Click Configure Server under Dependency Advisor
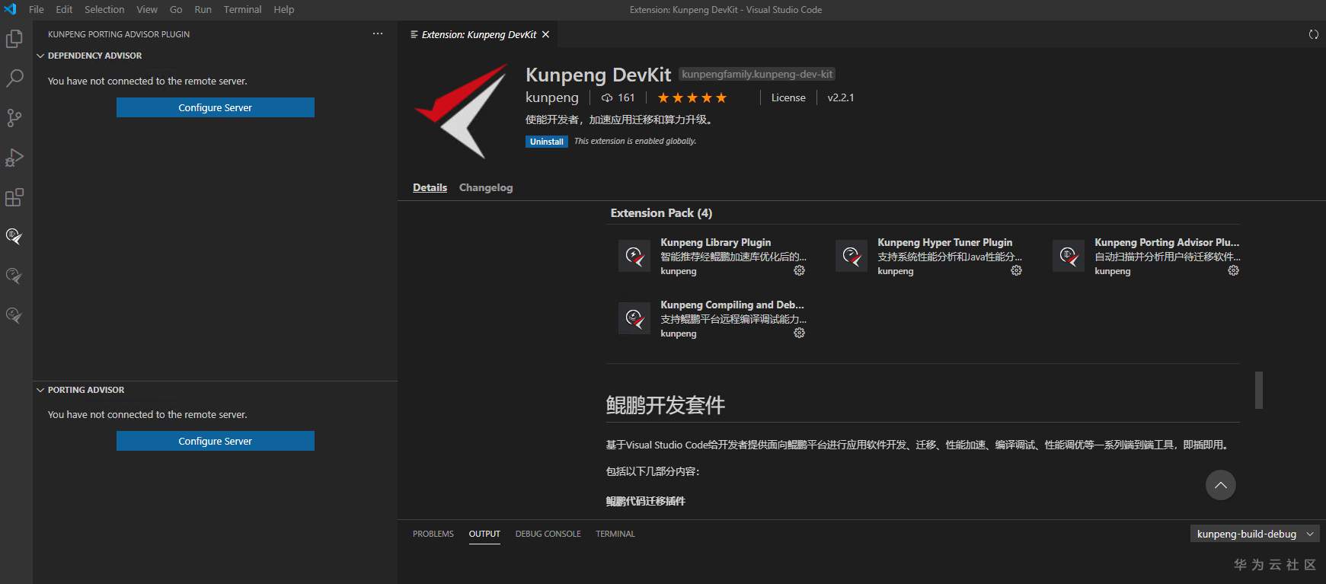1326x584 pixels. tap(216, 107)
